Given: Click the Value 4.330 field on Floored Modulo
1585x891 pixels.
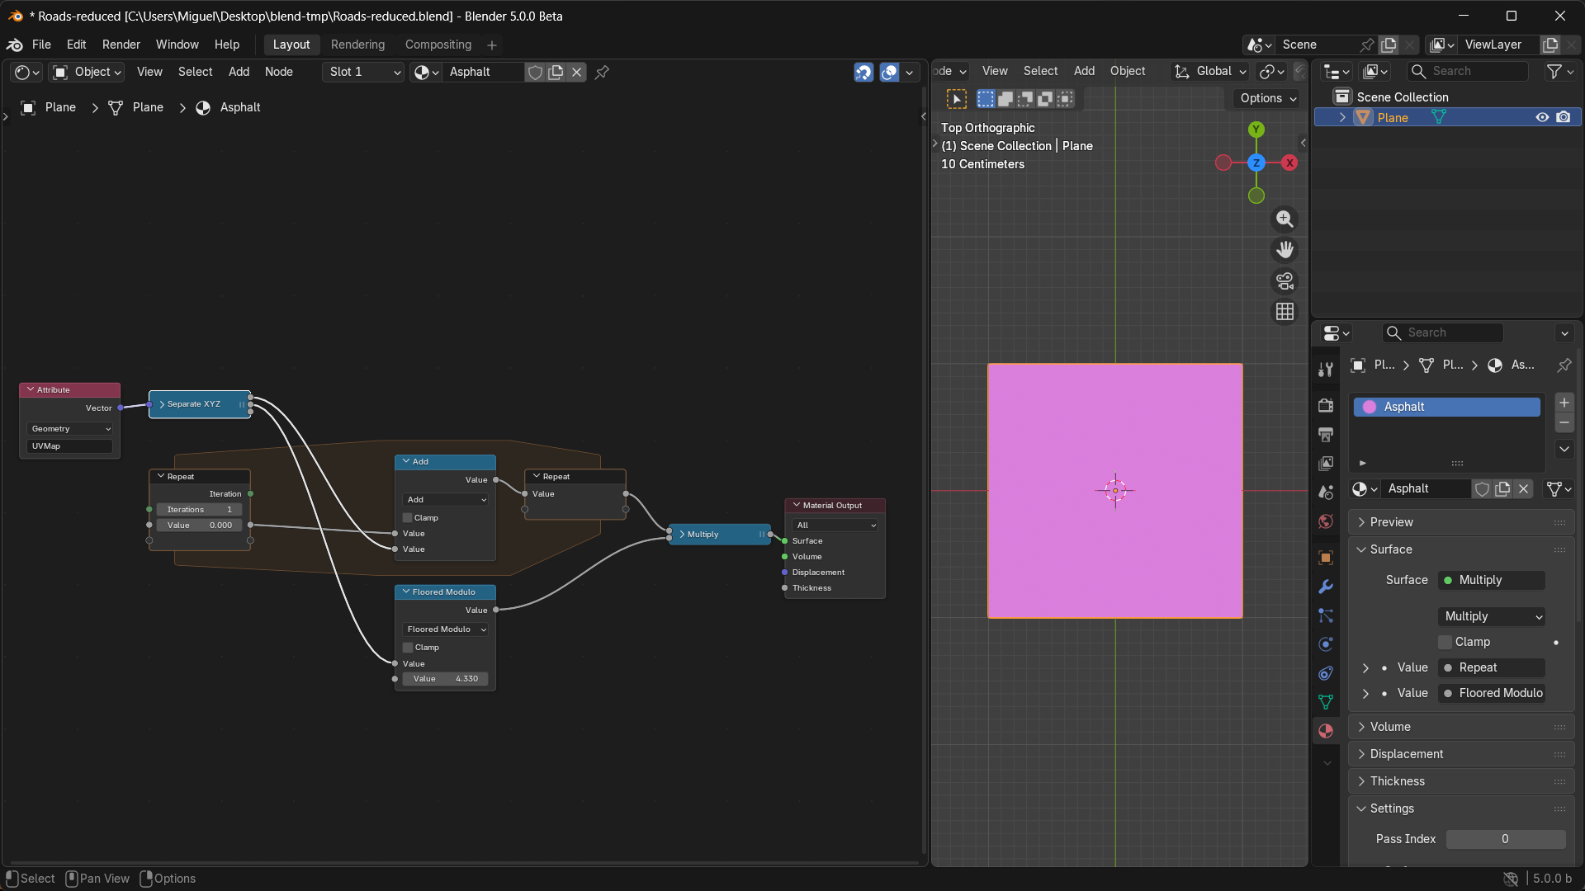Looking at the screenshot, I should point(446,679).
